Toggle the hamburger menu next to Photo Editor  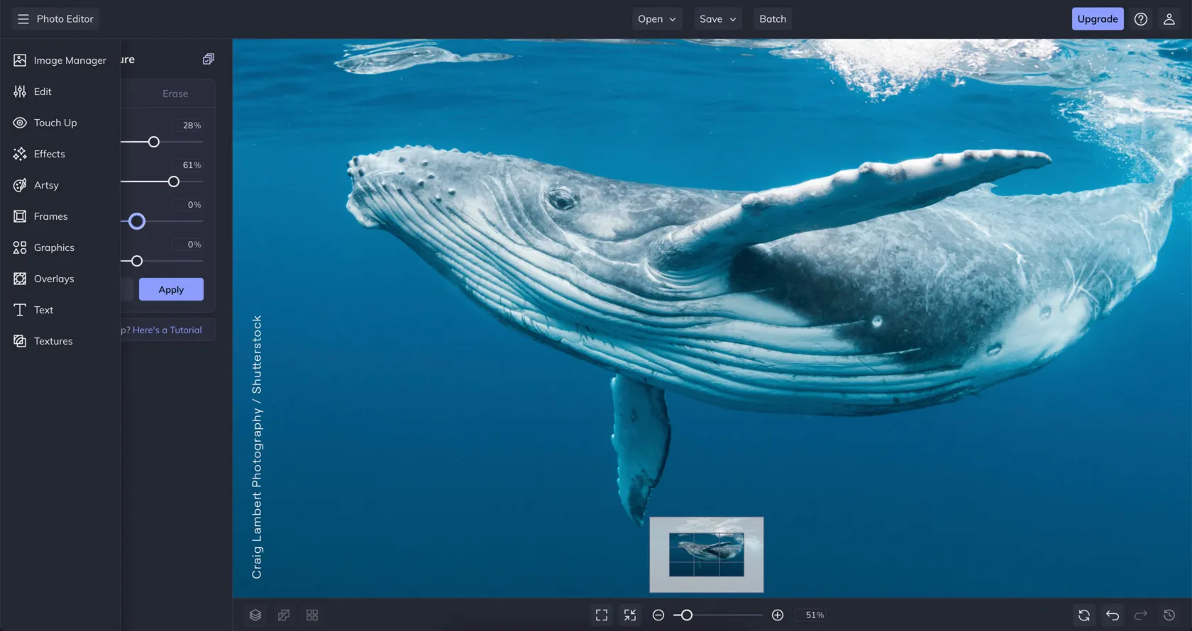pyautogui.click(x=23, y=19)
